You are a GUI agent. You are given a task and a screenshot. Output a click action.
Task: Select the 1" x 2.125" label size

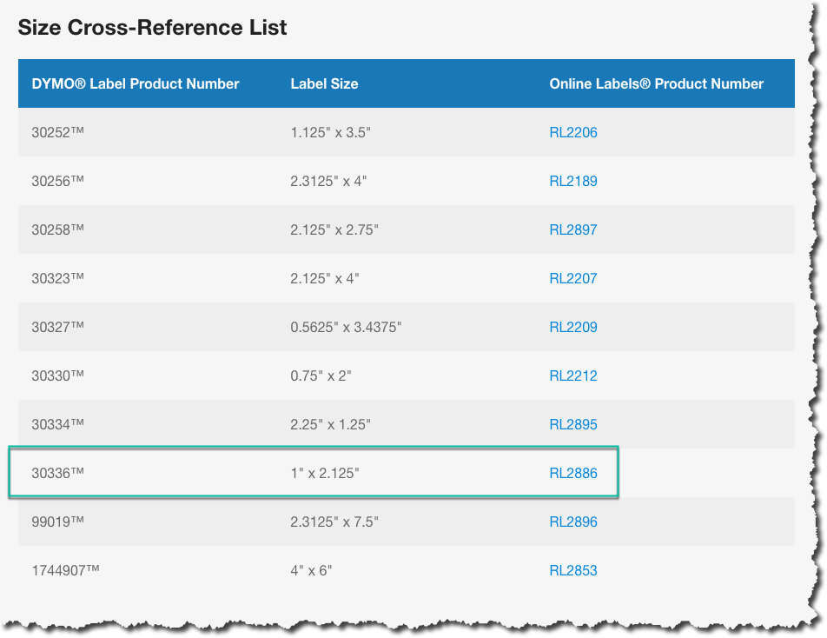coord(325,474)
